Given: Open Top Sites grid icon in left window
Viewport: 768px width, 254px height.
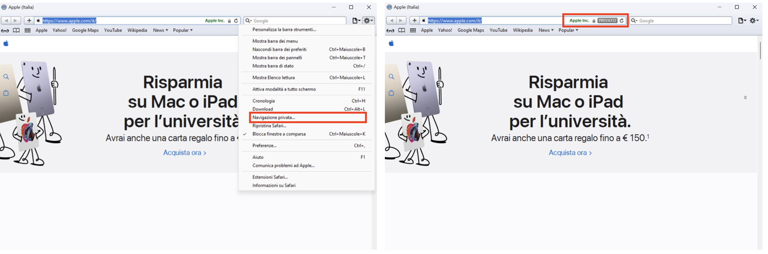Looking at the screenshot, I should pyautogui.click(x=27, y=30).
